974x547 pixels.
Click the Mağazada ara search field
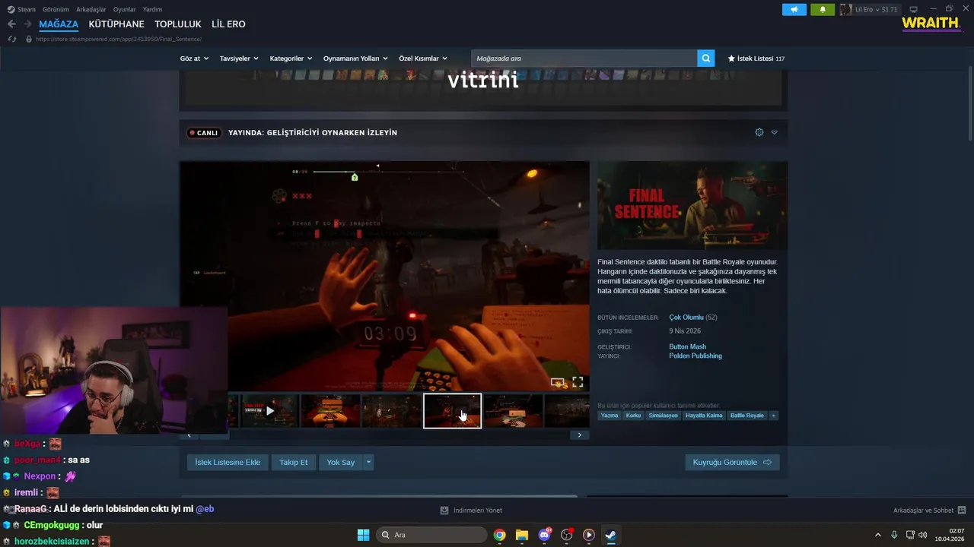[584, 58]
